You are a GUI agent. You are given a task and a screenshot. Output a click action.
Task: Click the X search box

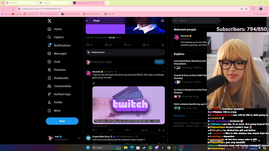(x=196, y=21)
